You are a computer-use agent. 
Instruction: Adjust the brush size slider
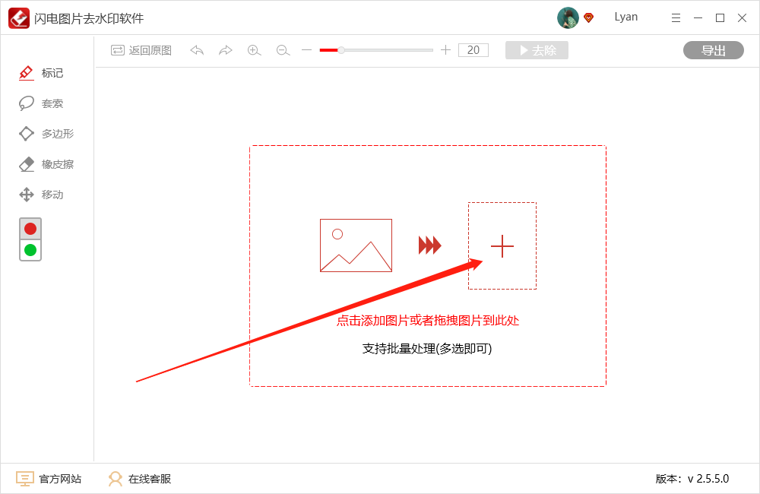(x=376, y=50)
